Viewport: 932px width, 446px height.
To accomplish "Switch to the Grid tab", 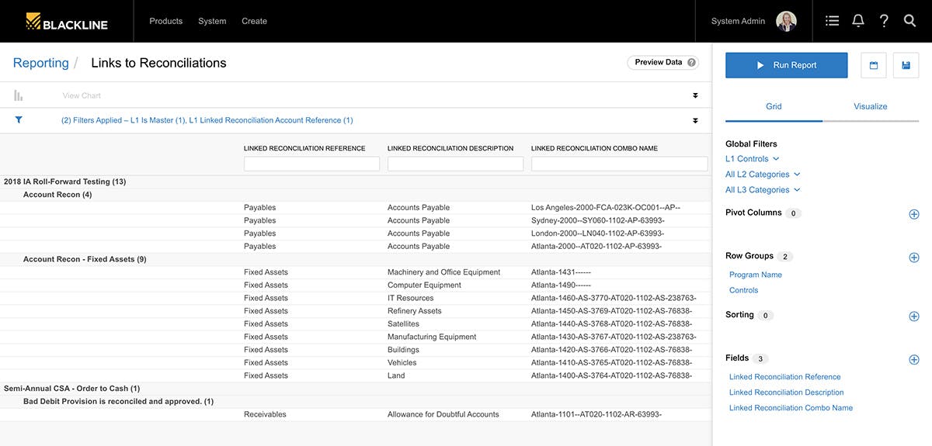I will tap(774, 106).
